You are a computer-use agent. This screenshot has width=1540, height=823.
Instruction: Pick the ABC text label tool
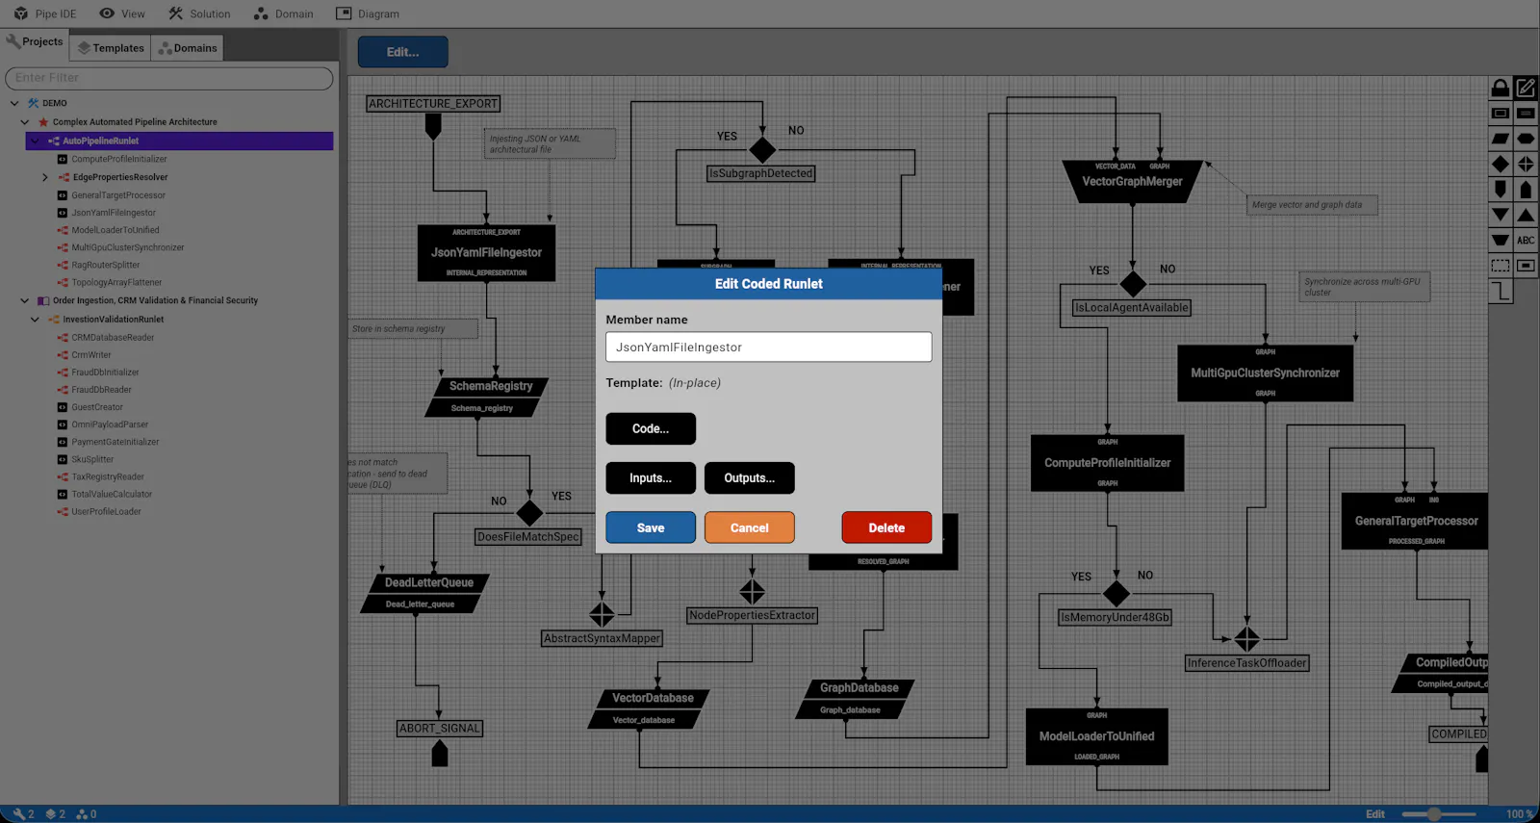pyautogui.click(x=1526, y=240)
